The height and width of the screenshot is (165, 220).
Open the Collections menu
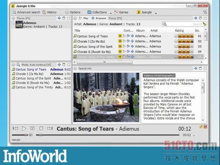point(97,12)
